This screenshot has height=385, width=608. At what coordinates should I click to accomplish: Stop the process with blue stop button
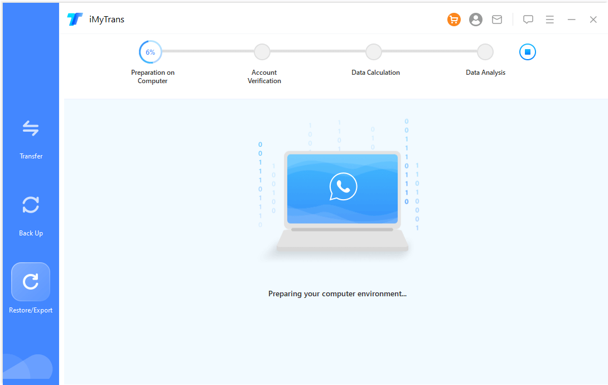click(527, 52)
